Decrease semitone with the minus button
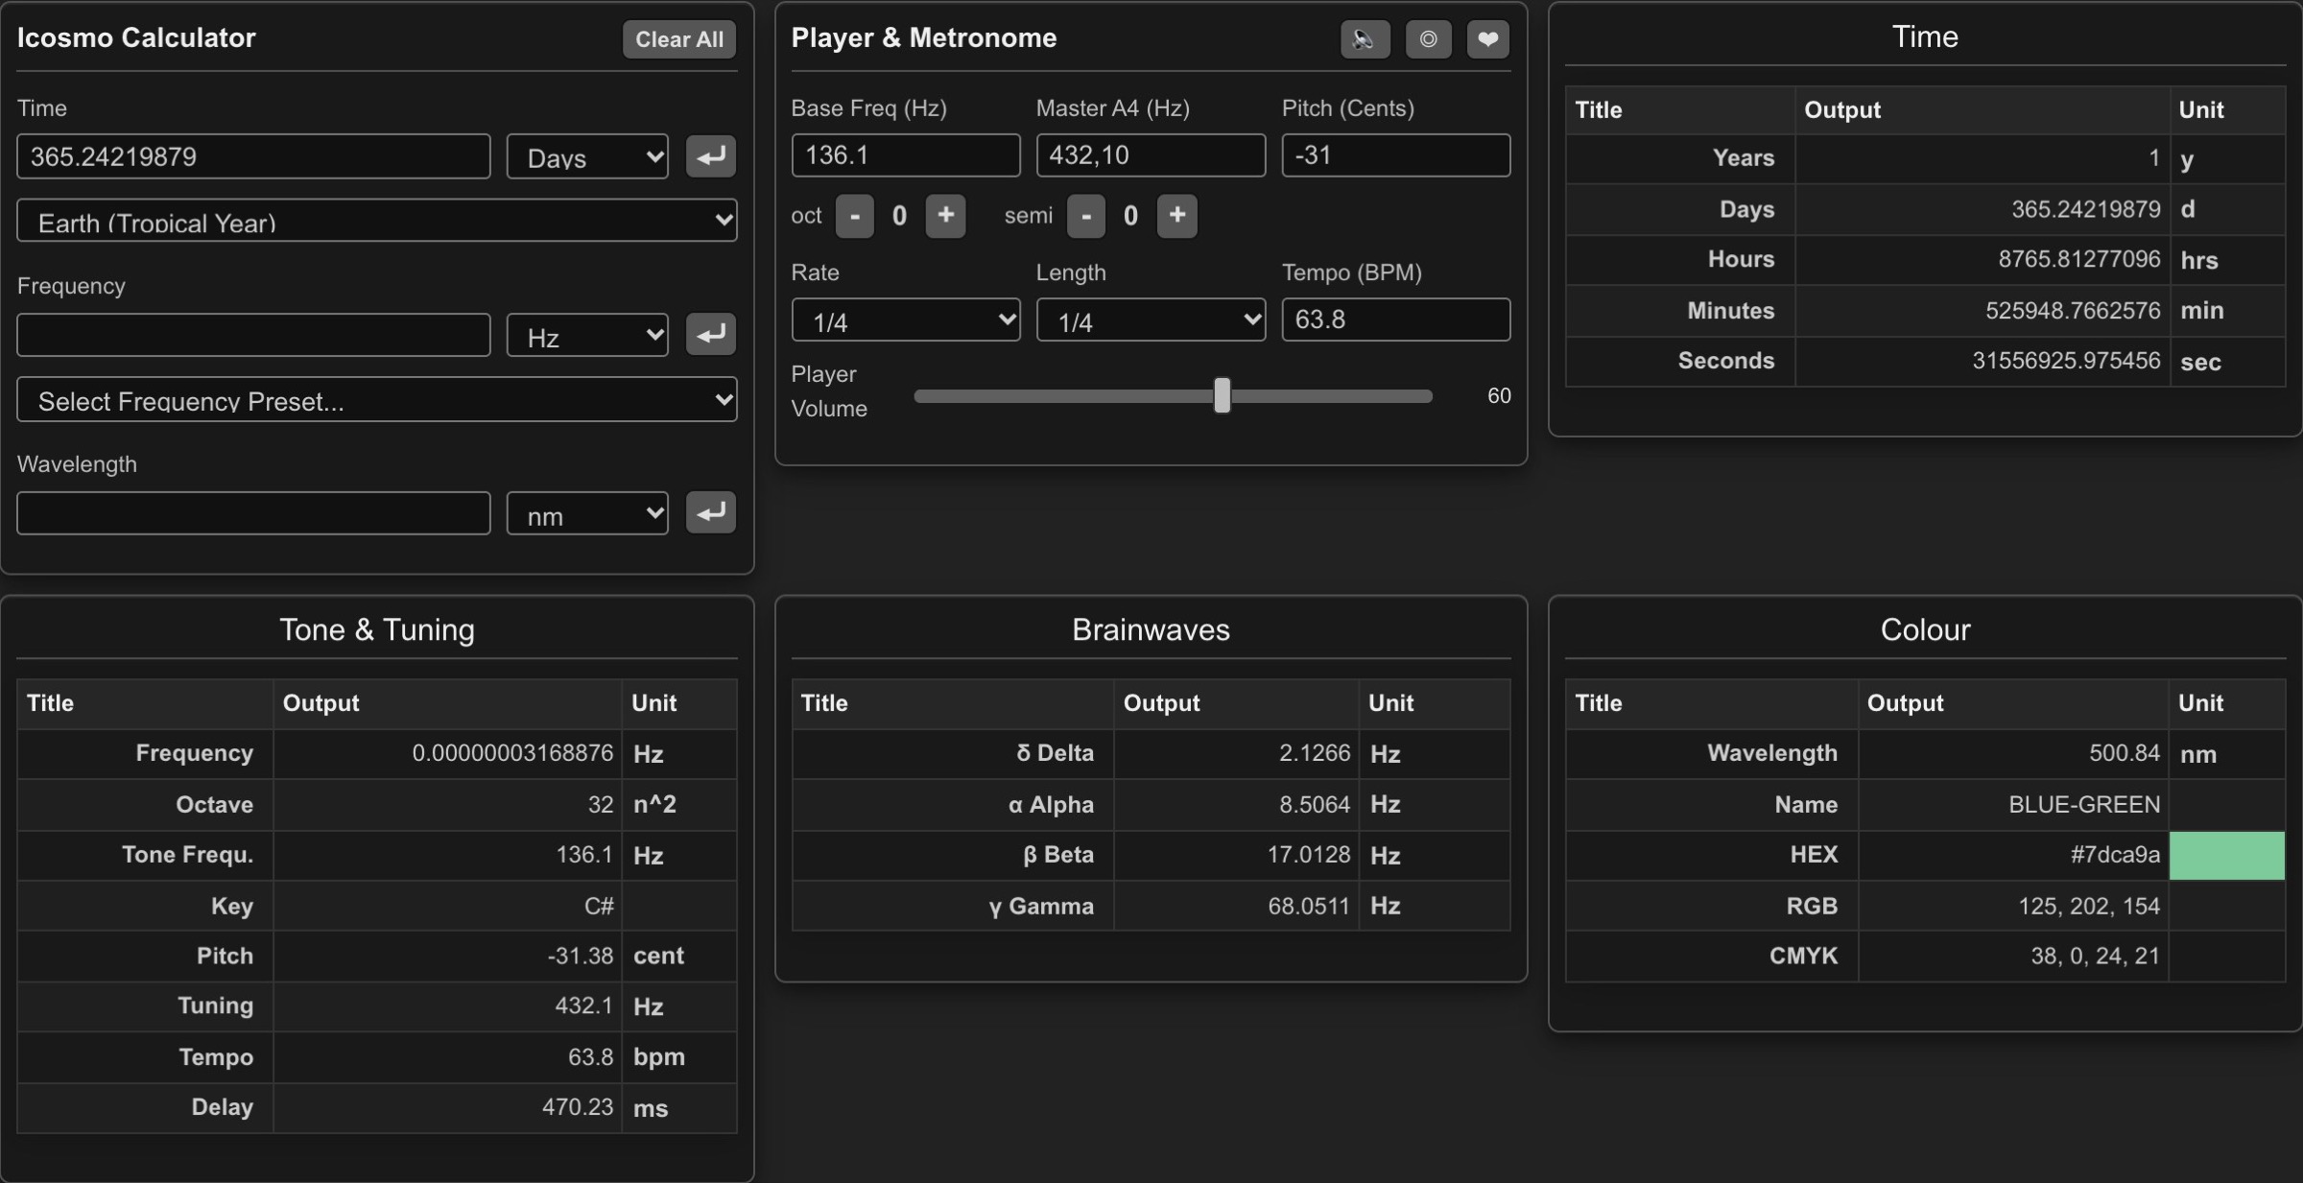 click(1086, 215)
